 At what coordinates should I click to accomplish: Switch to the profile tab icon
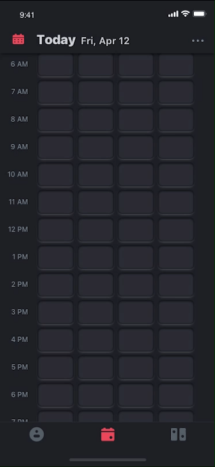click(37, 434)
